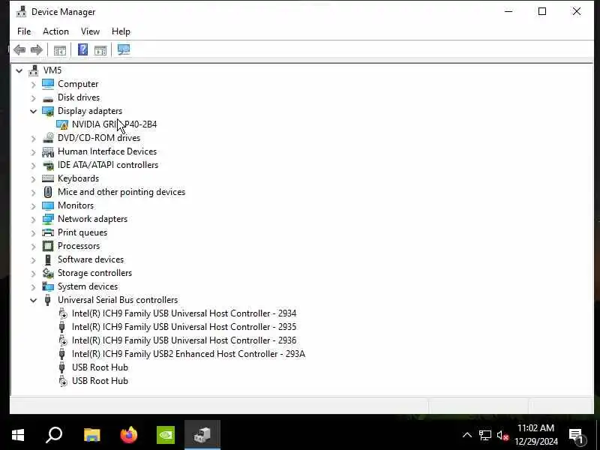
Task: Expand the Print queues category
Action: coord(33,233)
